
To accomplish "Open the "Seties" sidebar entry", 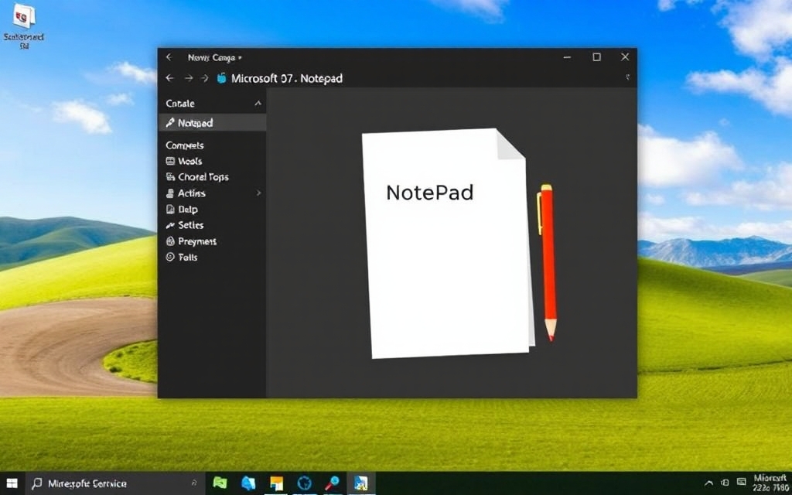I will point(184,225).
